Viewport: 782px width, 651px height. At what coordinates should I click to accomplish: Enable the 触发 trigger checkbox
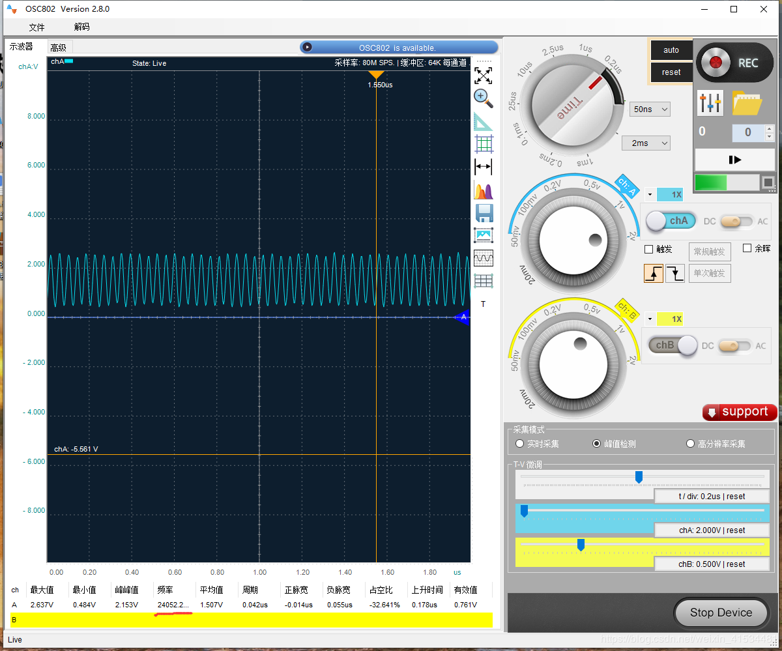pos(648,249)
